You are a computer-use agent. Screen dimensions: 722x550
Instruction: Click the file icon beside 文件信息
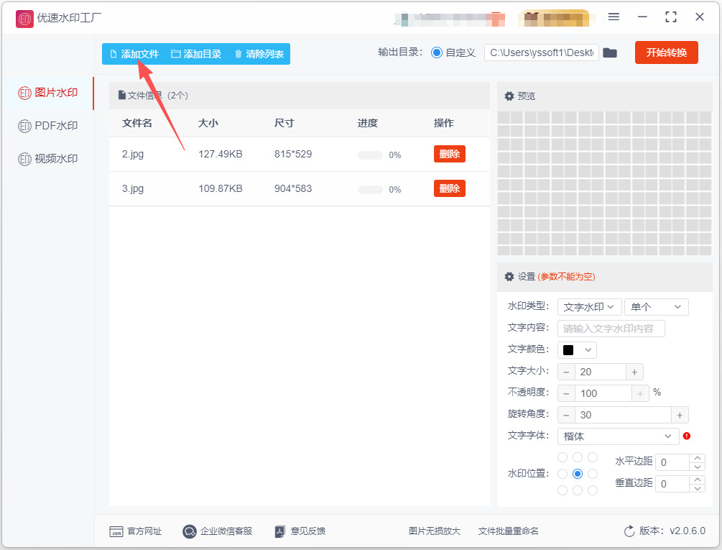(x=122, y=95)
